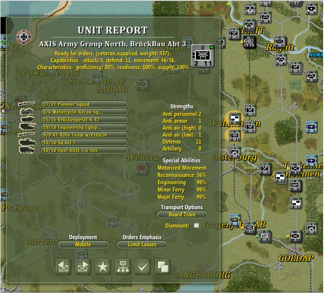
Task: Open the formation hierarchy chart icon
Action: click(123, 266)
